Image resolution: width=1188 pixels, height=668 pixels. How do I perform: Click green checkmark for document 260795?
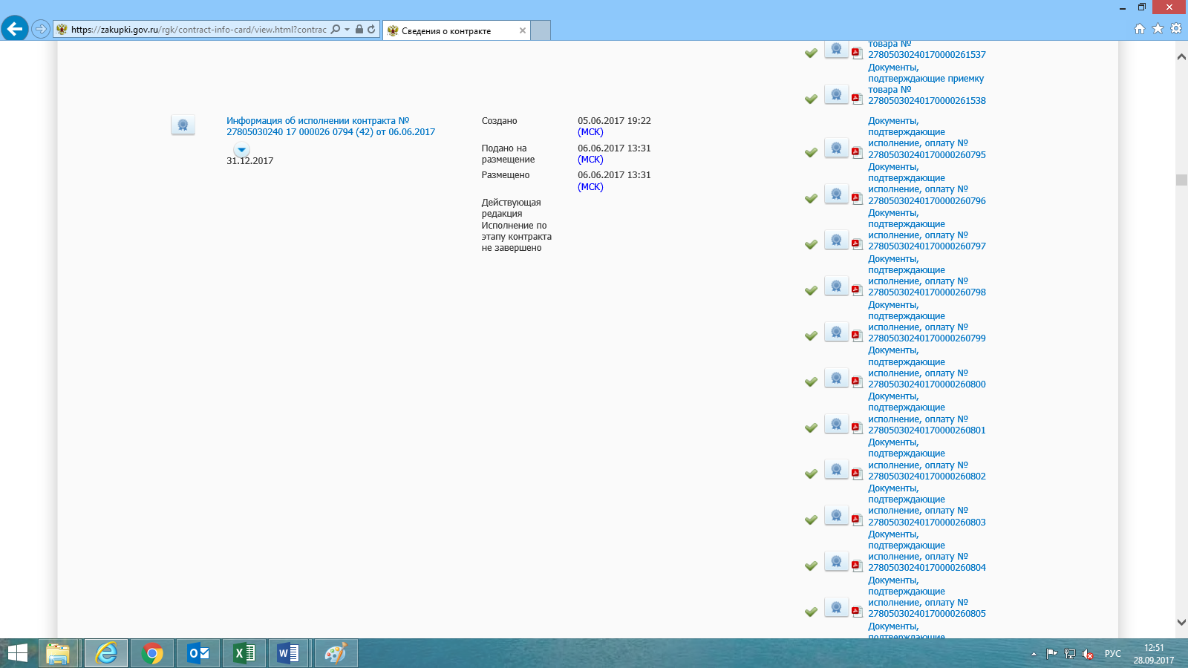click(x=811, y=152)
